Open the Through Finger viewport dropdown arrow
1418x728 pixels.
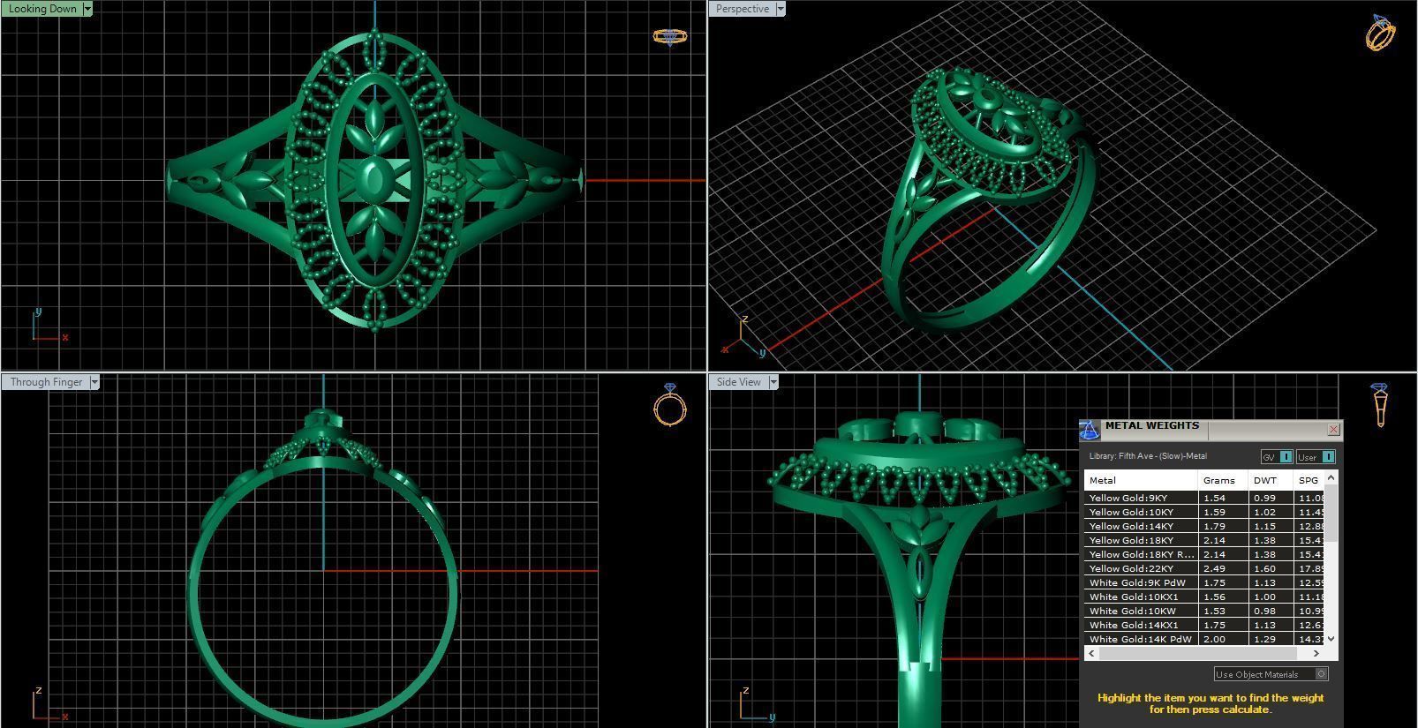[x=94, y=382]
